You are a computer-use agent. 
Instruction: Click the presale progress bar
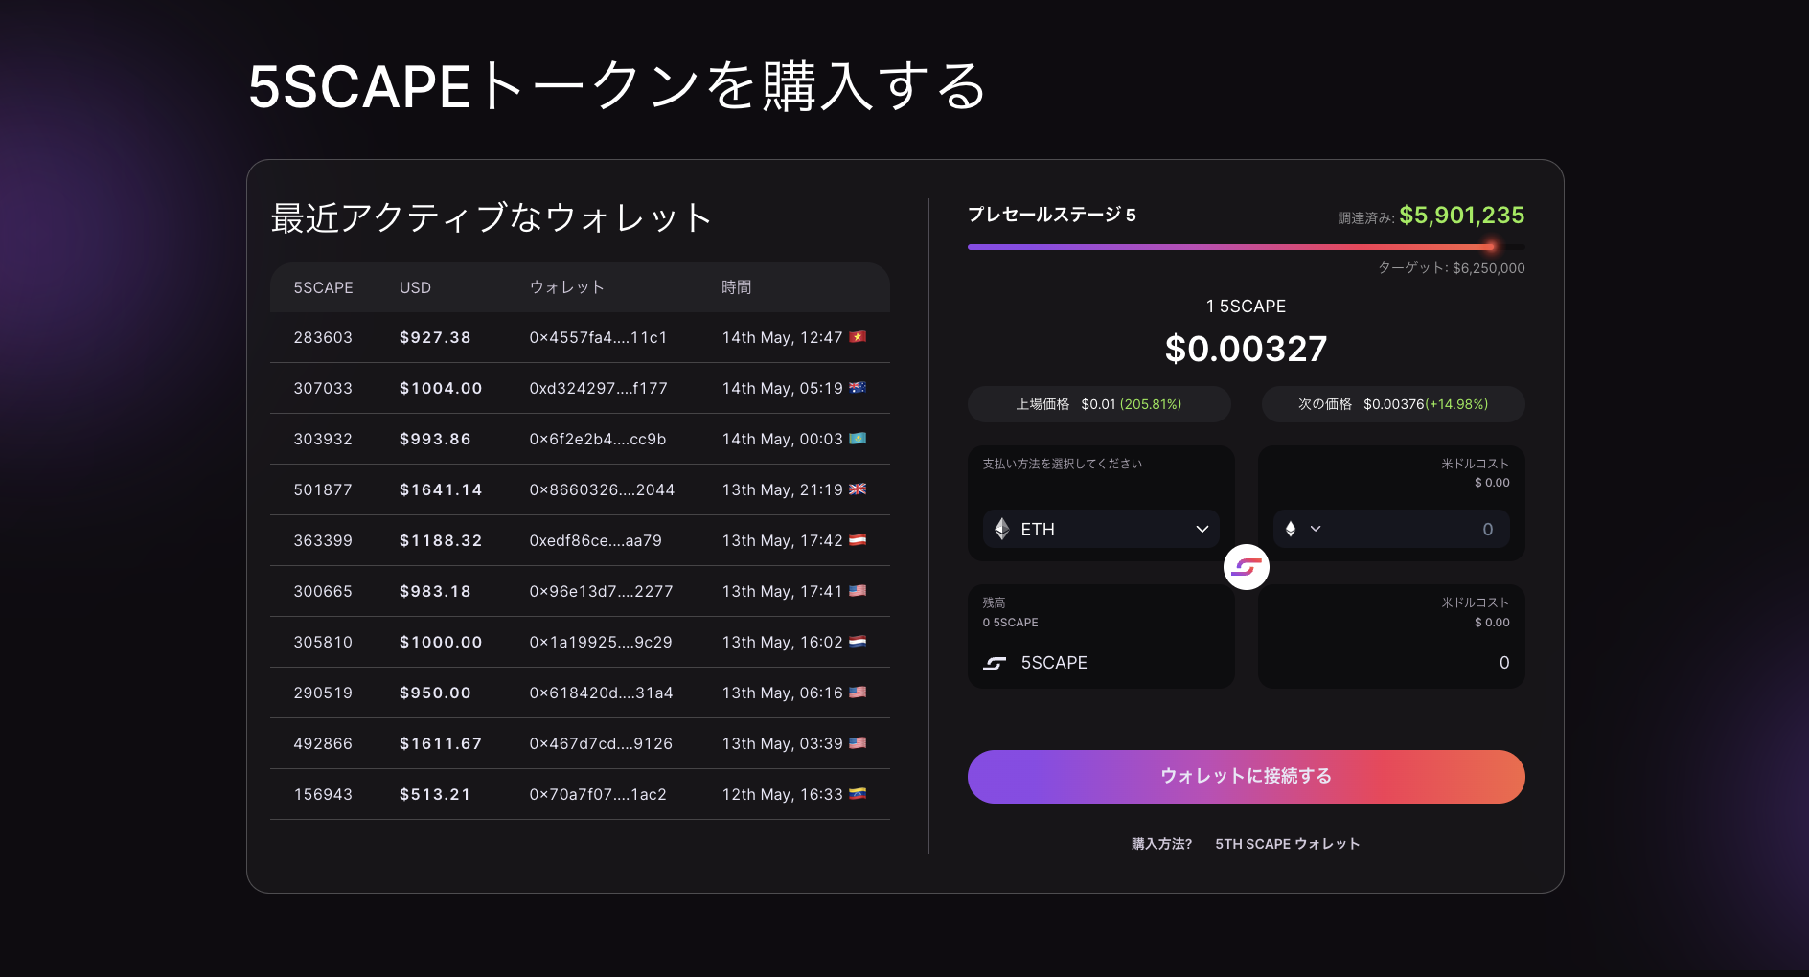(x=1246, y=247)
